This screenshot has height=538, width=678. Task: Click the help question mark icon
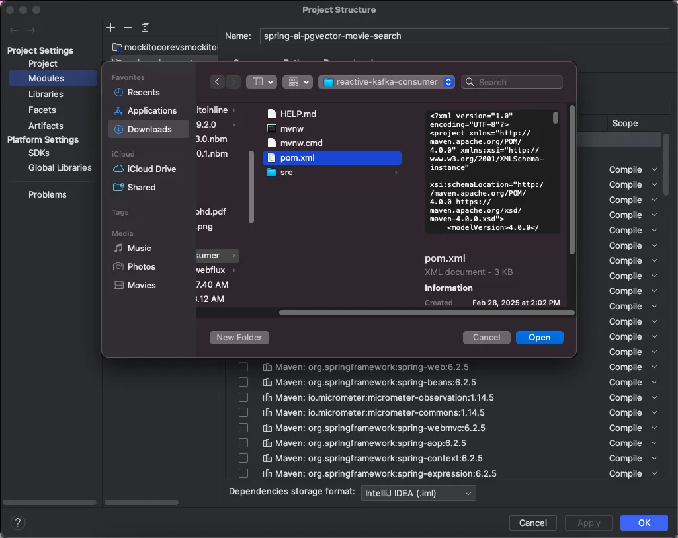pyautogui.click(x=18, y=523)
